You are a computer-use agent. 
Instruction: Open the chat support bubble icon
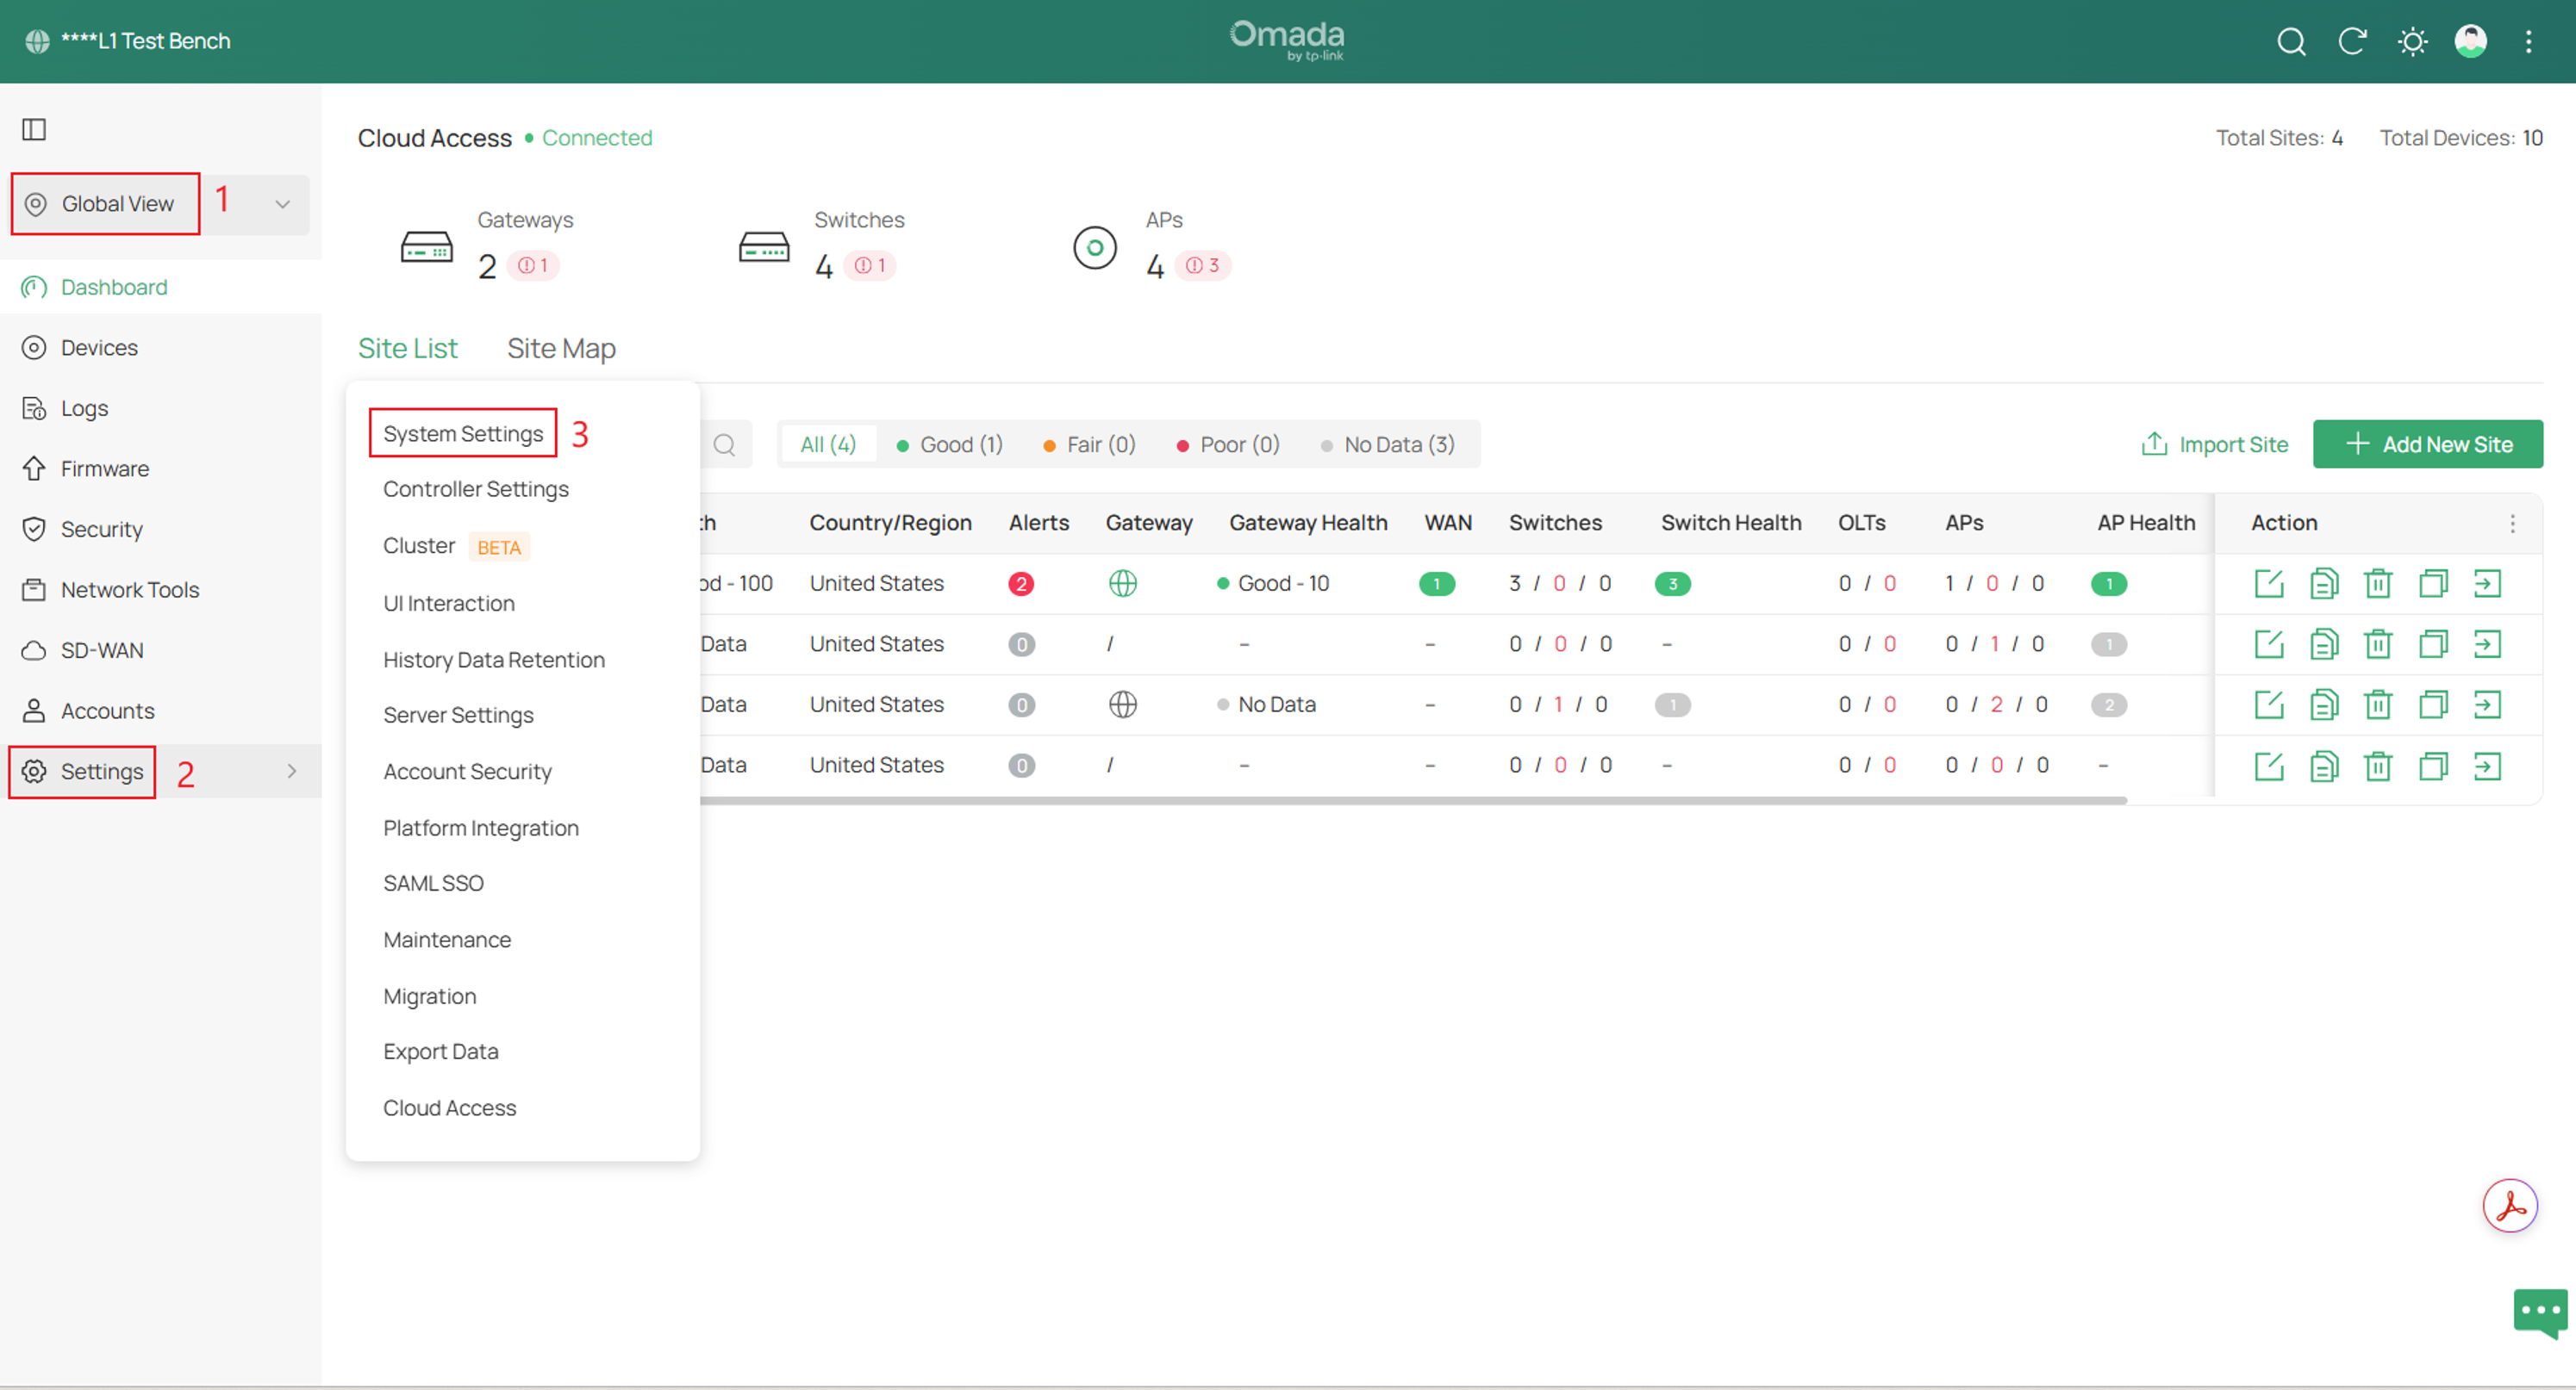[2541, 1314]
